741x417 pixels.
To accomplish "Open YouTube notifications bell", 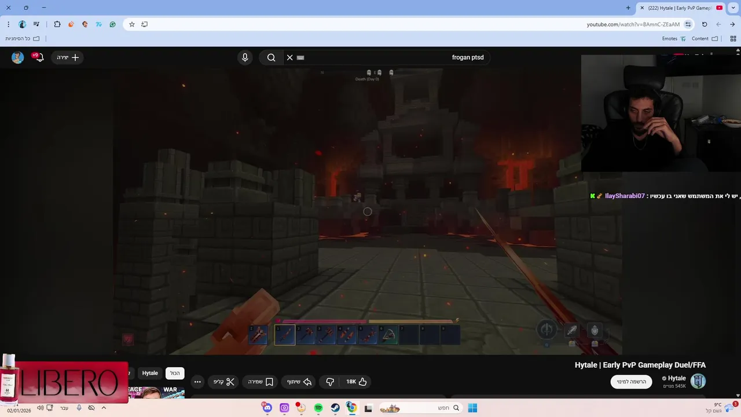I will click(39, 57).
